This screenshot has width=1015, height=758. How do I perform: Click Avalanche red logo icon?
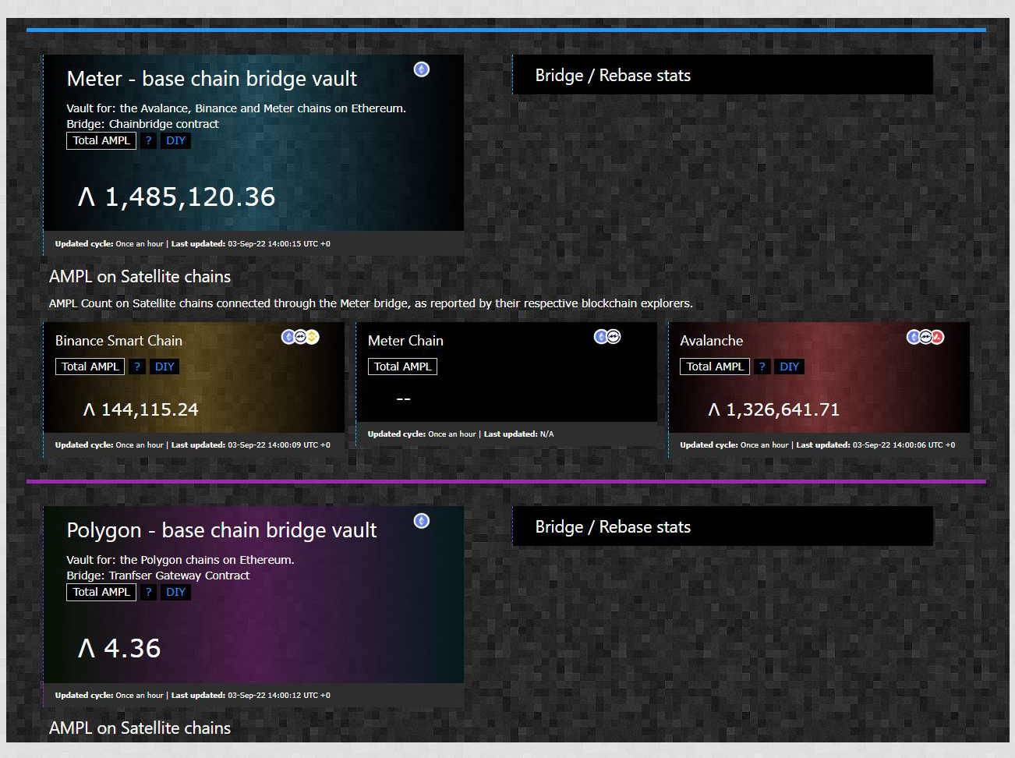(x=937, y=337)
